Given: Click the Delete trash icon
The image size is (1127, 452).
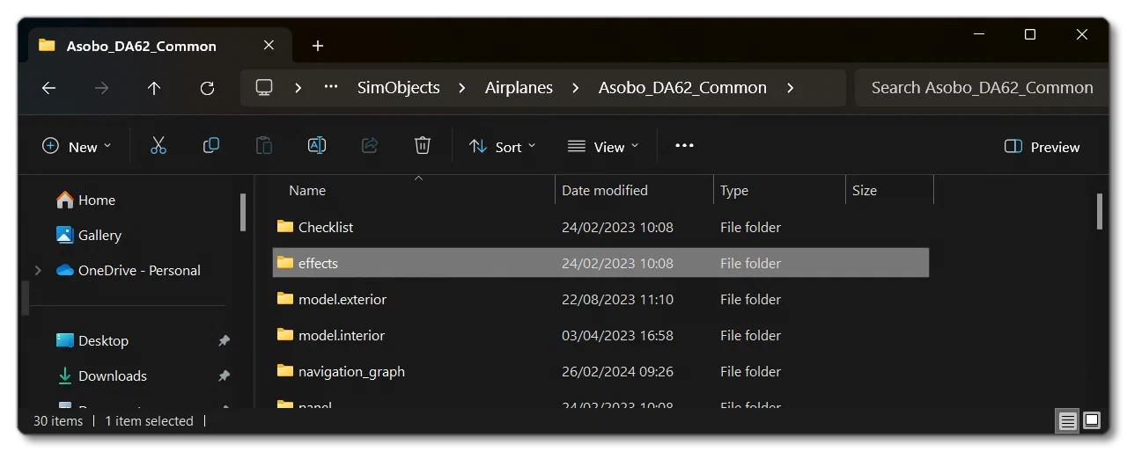Looking at the screenshot, I should [423, 146].
